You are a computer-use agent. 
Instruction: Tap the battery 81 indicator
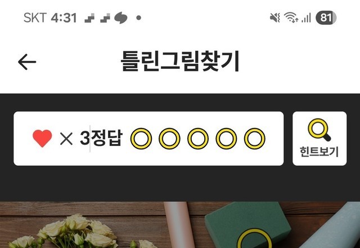point(326,17)
